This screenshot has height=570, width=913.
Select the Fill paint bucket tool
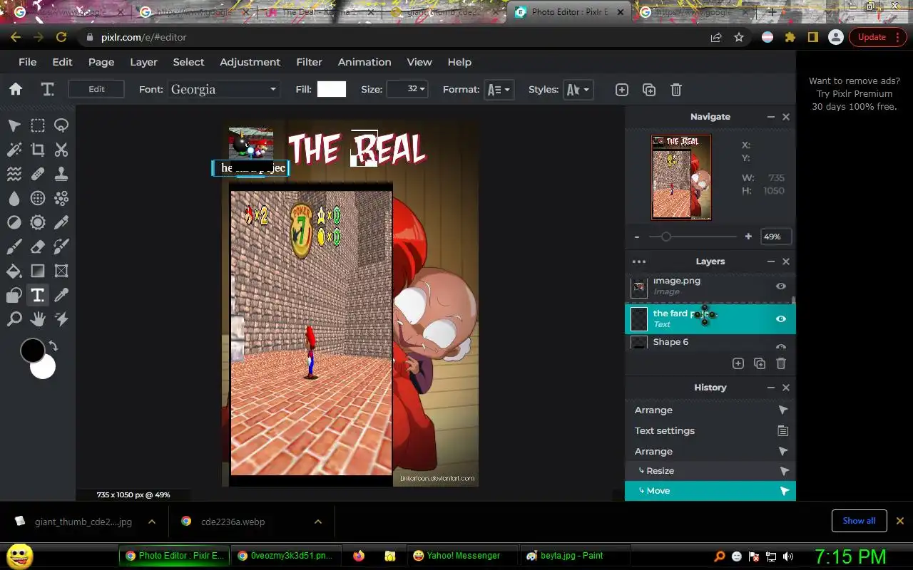(14, 271)
